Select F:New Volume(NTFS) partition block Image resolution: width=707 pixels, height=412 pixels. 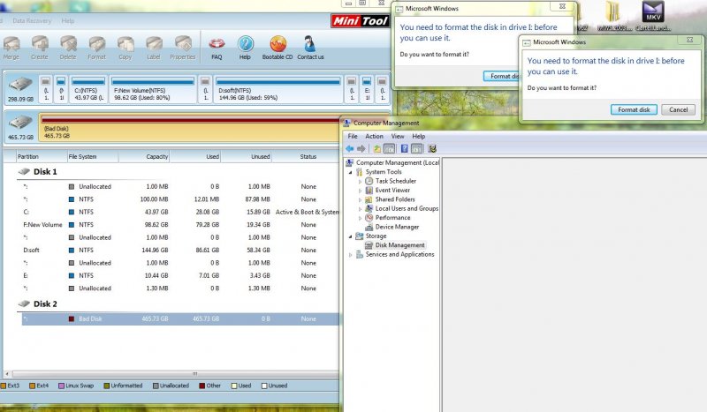tap(153, 89)
